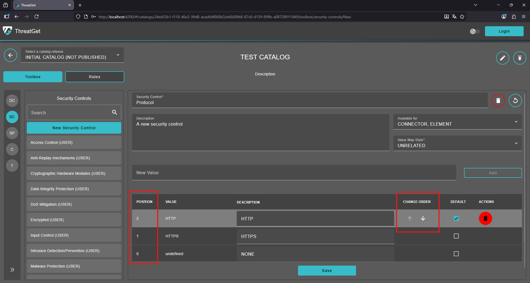Click the publish upload arrow icon
This screenshot has width=530, height=283.
coord(520,58)
